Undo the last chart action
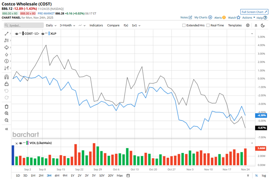This screenshot has height=182, width=273. 7,91
